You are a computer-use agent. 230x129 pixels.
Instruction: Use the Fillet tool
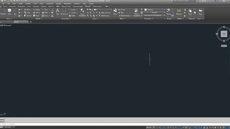click(45, 13)
